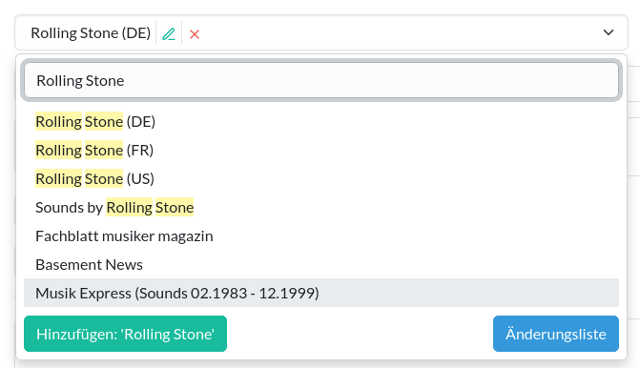Click the green Hinzufügen: 'Rolling Stone' button
This screenshot has width=640, height=368.
[x=125, y=334]
